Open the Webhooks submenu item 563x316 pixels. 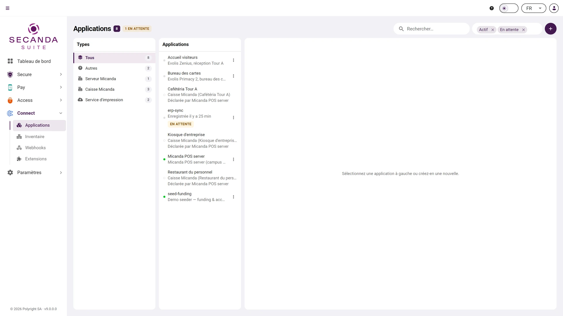point(39,148)
